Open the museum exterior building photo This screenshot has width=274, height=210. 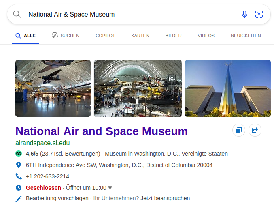[x=227, y=88]
